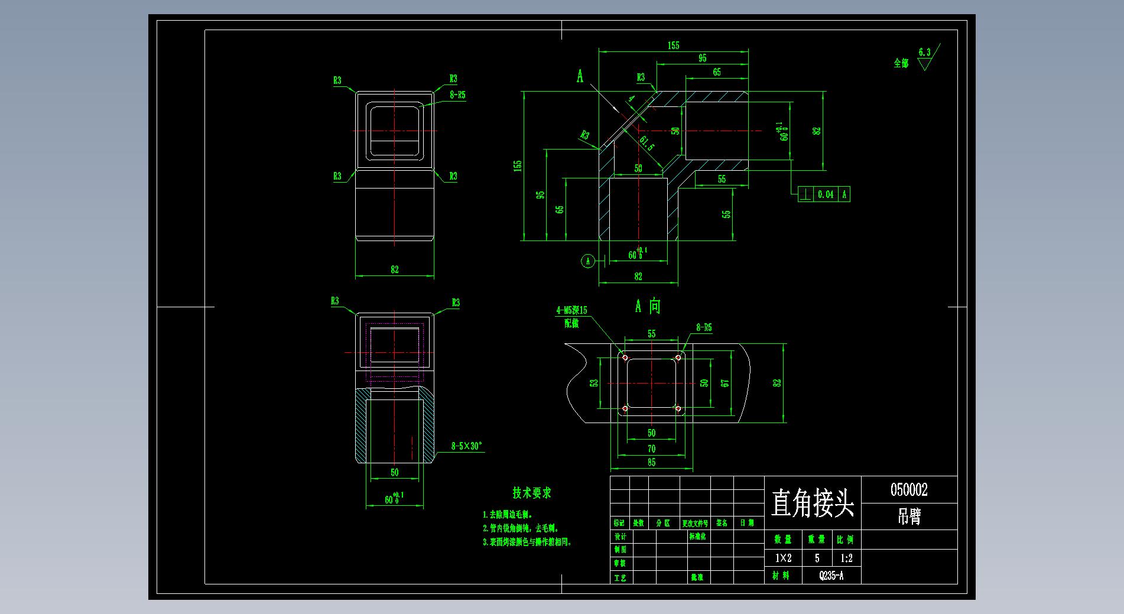Image resolution: width=1124 pixels, height=614 pixels.
Task: Click the title text '直角接头'
Action: coord(813,503)
